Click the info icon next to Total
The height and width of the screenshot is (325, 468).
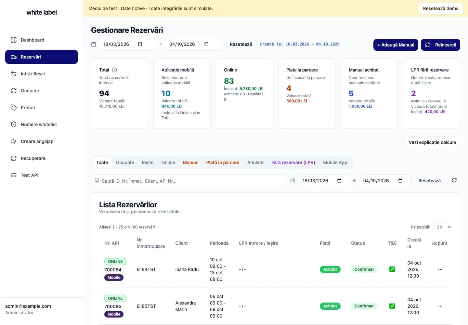114,70
